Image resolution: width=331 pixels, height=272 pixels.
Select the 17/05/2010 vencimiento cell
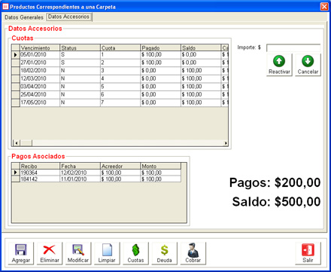point(40,102)
